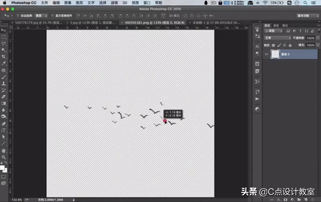Viewport: 321px width, 202px height.
Task: Toggle type layer filter
Action: (x=300, y=31)
